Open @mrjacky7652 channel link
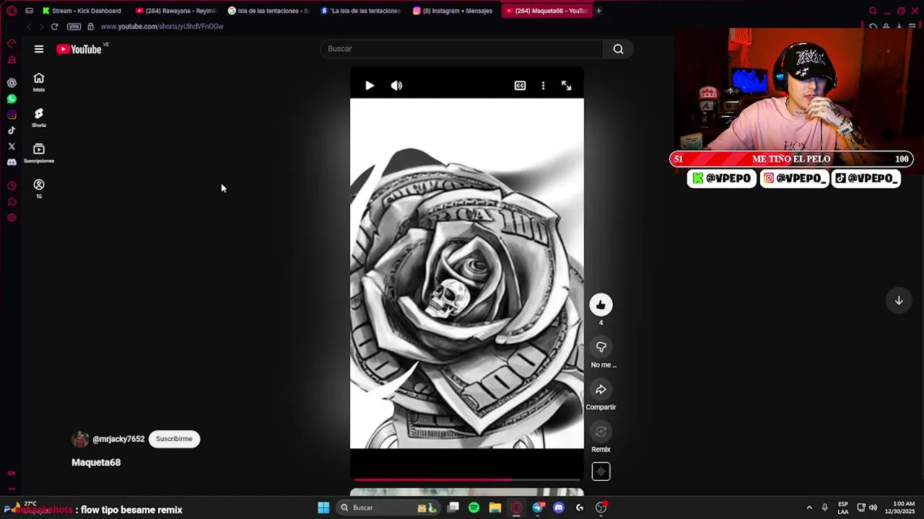Image resolution: width=924 pixels, height=519 pixels. click(118, 439)
